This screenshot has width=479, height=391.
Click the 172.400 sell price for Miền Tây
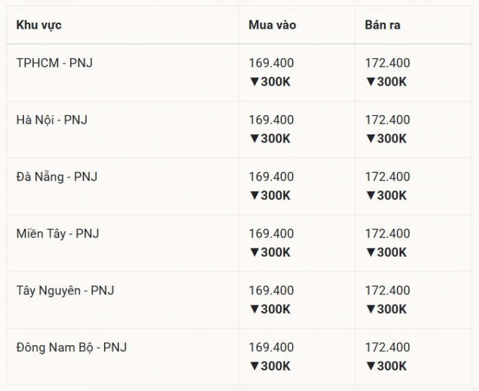tap(387, 234)
